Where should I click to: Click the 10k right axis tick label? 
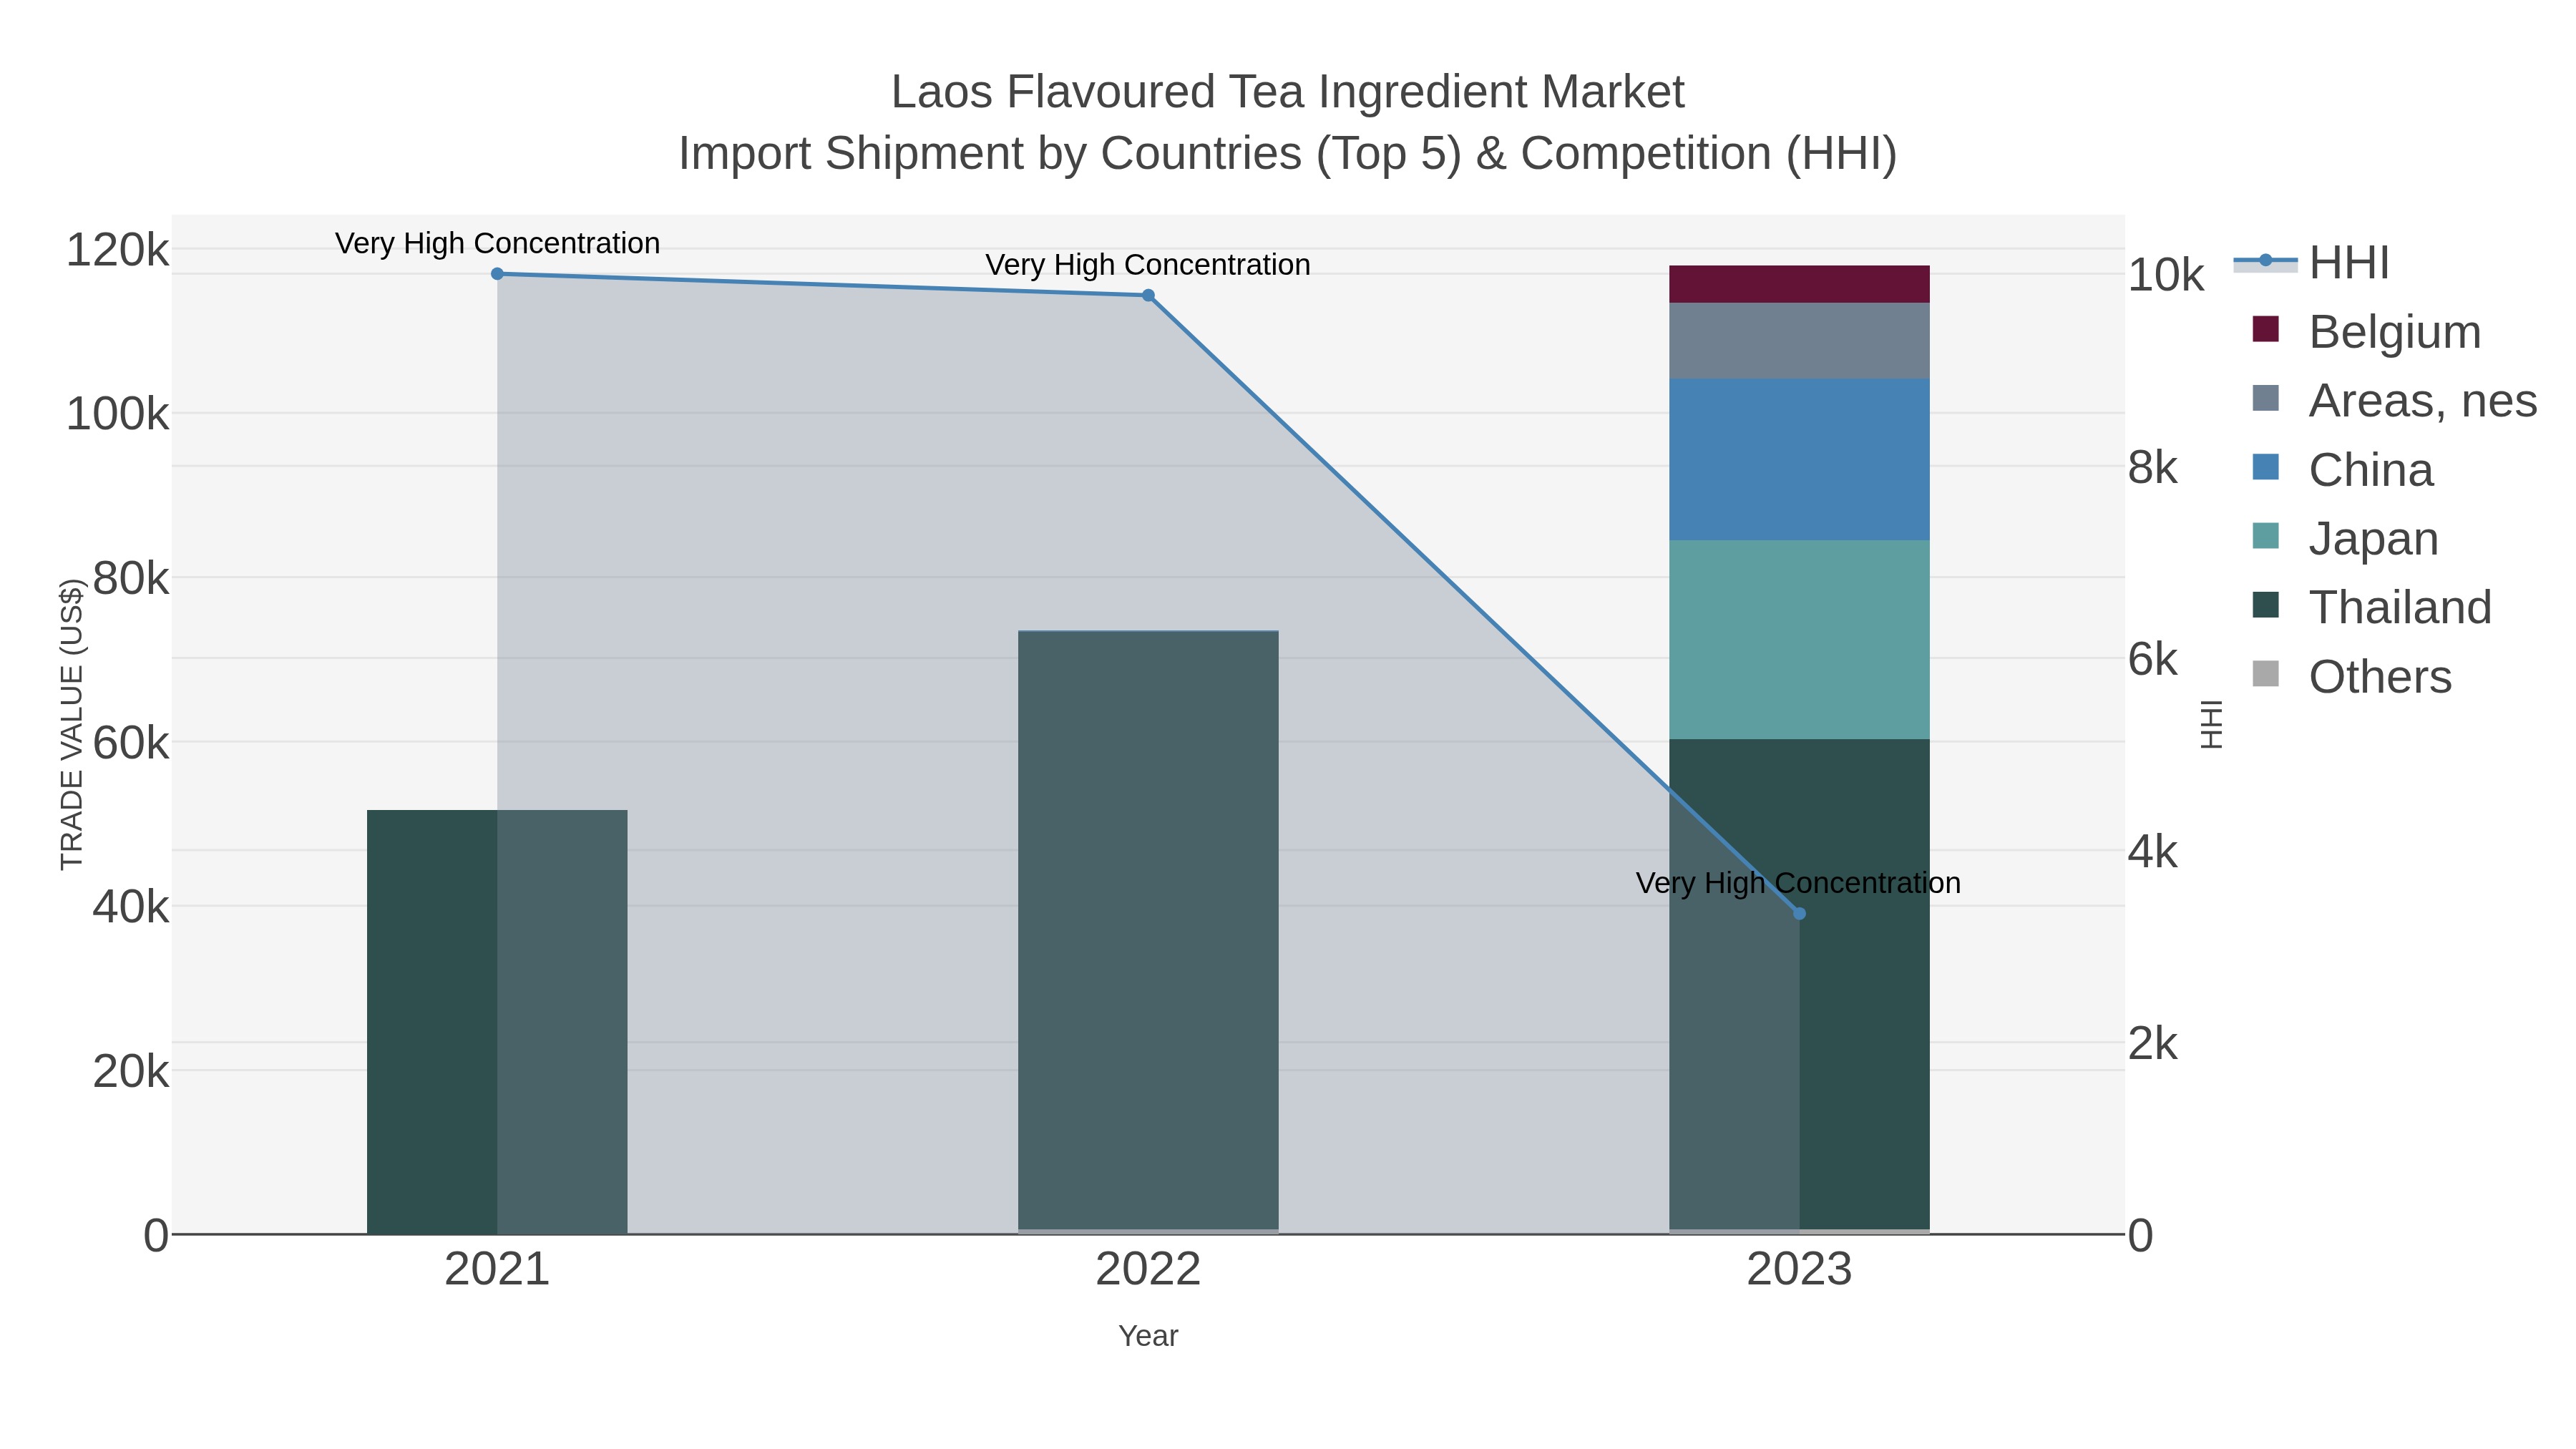pyautogui.click(x=2166, y=275)
